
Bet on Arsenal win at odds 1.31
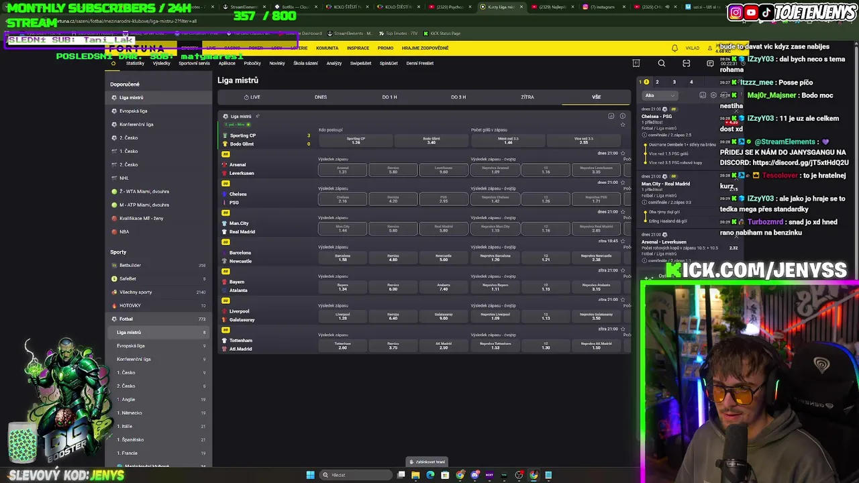point(342,170)
